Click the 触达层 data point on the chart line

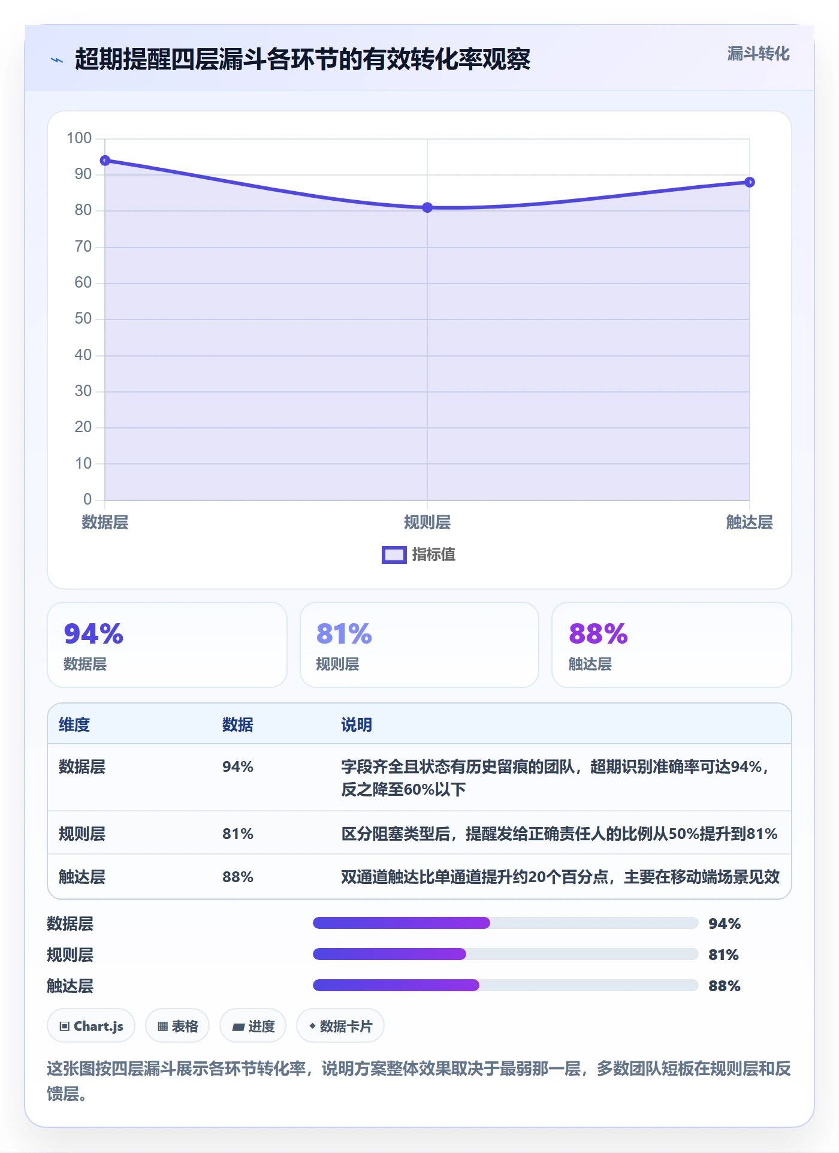pos(750,182)
